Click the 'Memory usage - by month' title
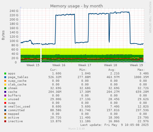 (x=76, y=6)
